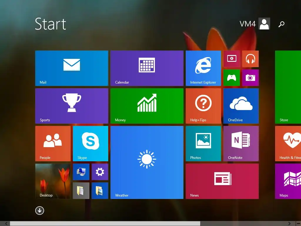Open the Photos tile
The width and height of the screenshot is (301, 226).
click(x=203, y=144)
